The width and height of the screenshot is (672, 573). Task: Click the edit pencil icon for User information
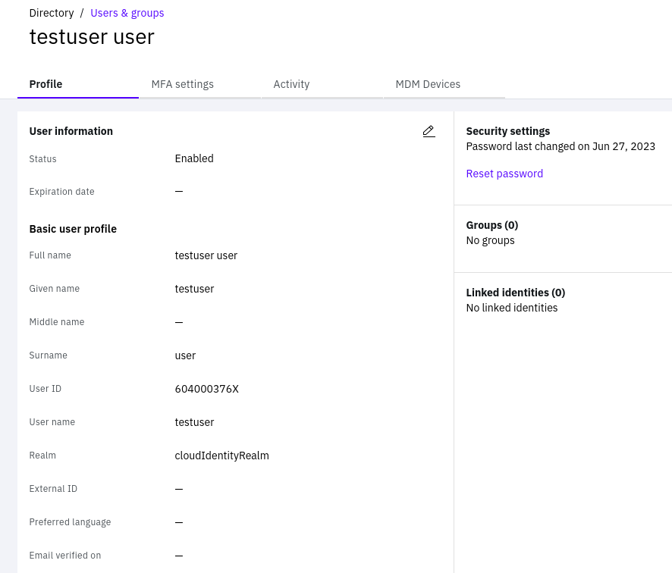(429, 131)
